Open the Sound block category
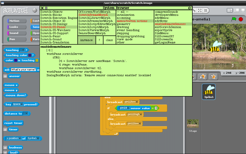 (x=17, y=33)
